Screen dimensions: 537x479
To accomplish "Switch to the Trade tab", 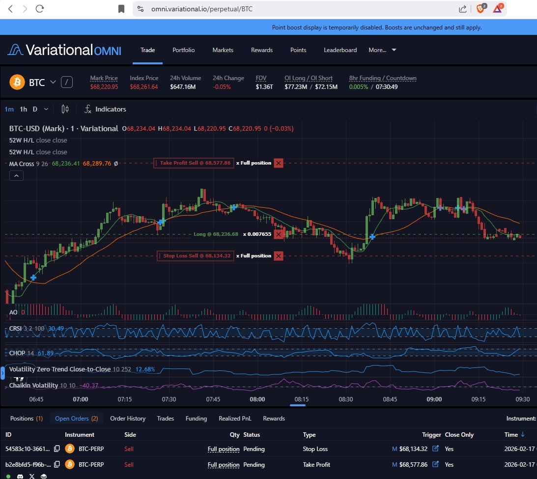I will point(147,50).
